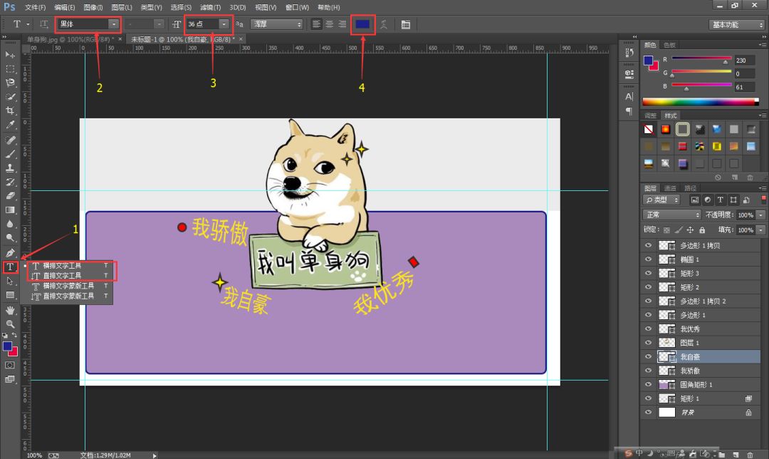This screenshot has height=459, width=769.
Task: Select the Hand tool
Action: point(10,310)
